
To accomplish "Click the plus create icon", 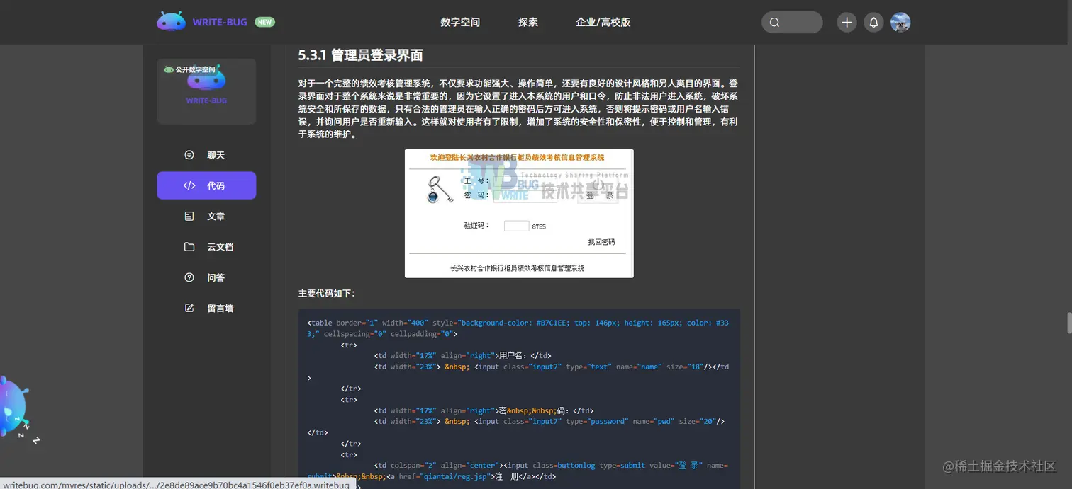I will (846, 22).
